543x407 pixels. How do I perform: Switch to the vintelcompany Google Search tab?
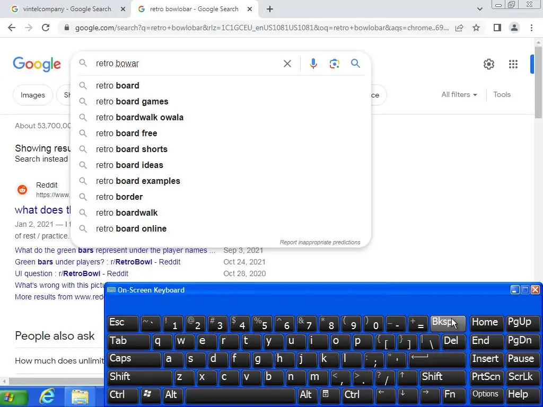(x=67, y=9)
